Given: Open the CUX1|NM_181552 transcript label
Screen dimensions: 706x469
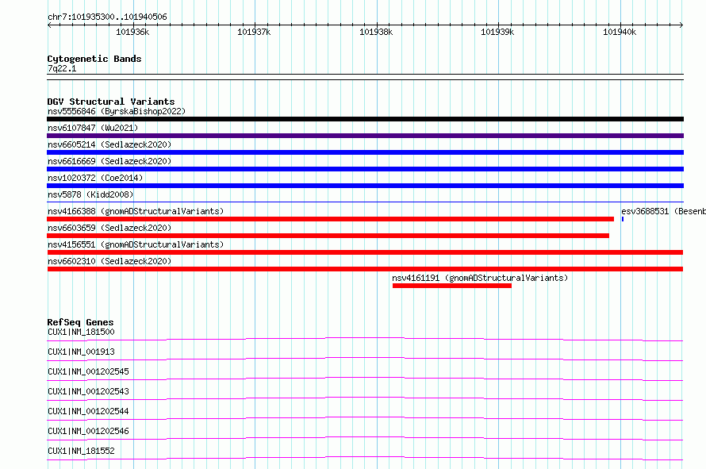Looking at the screenshot, I should click(81, 451).
